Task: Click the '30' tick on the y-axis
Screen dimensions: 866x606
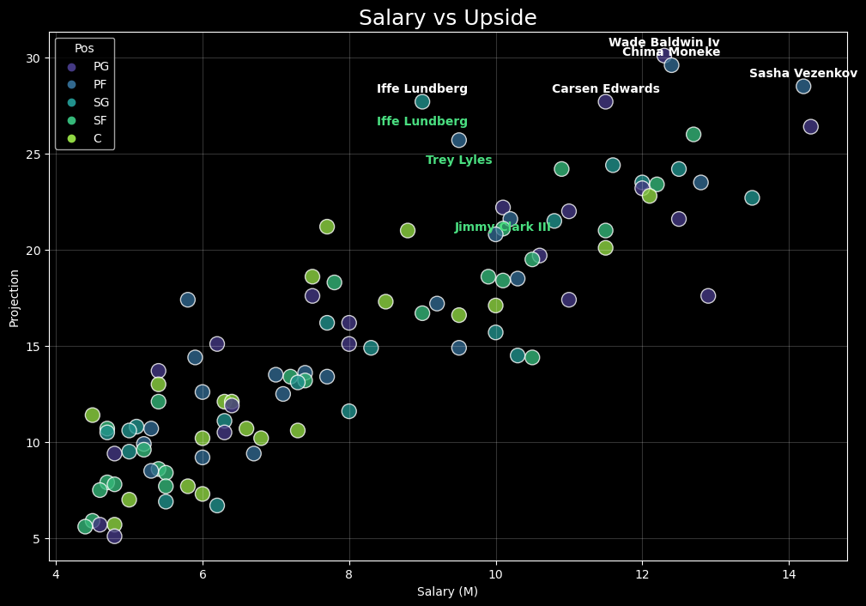Action: (34, 58)
